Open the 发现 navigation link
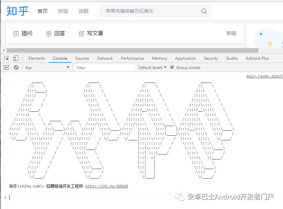Viewport: 283px width, 209px height. 63,11
